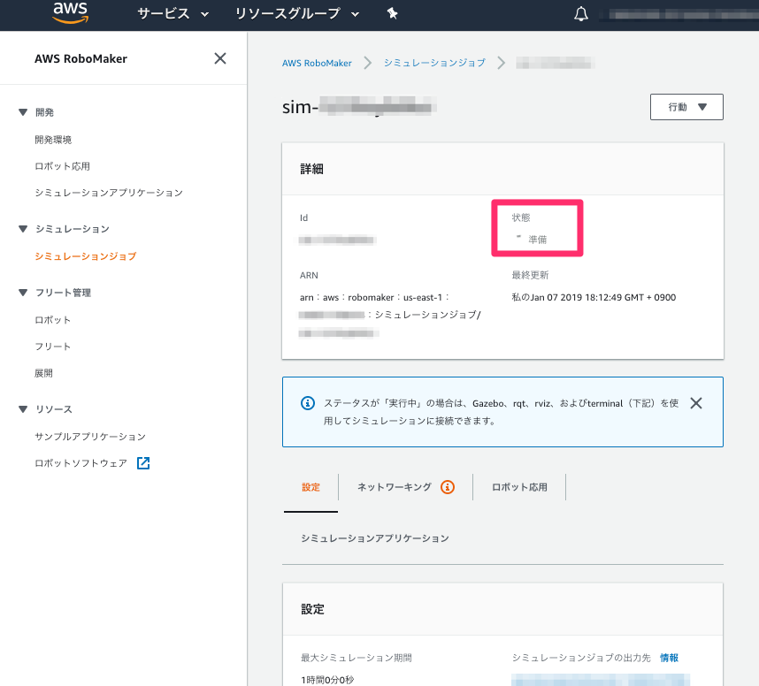This screenshot has height=686, width=759.
Task: Close the AWS RoboMaker sidebar with the X icon
Action: (x=220, y=58)
